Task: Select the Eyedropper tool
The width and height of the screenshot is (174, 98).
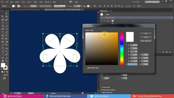Action: [2, 45]
